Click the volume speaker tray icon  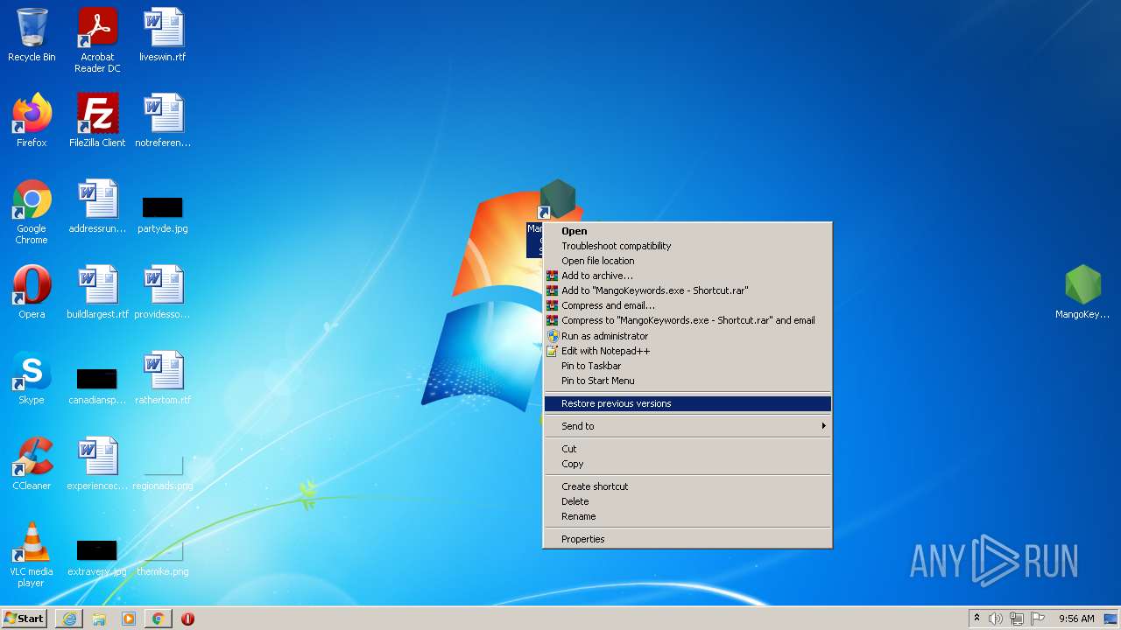[x=996, y=619]
